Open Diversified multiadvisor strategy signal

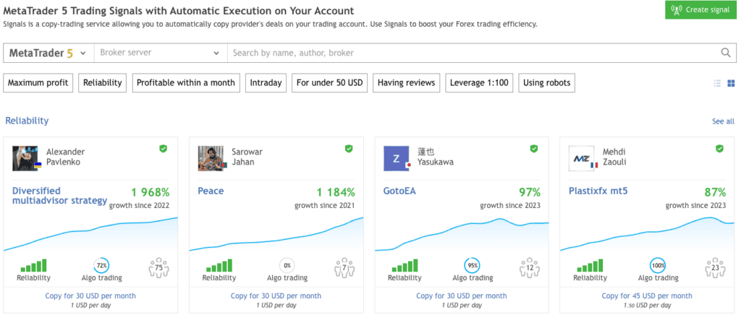pos(59,196)
